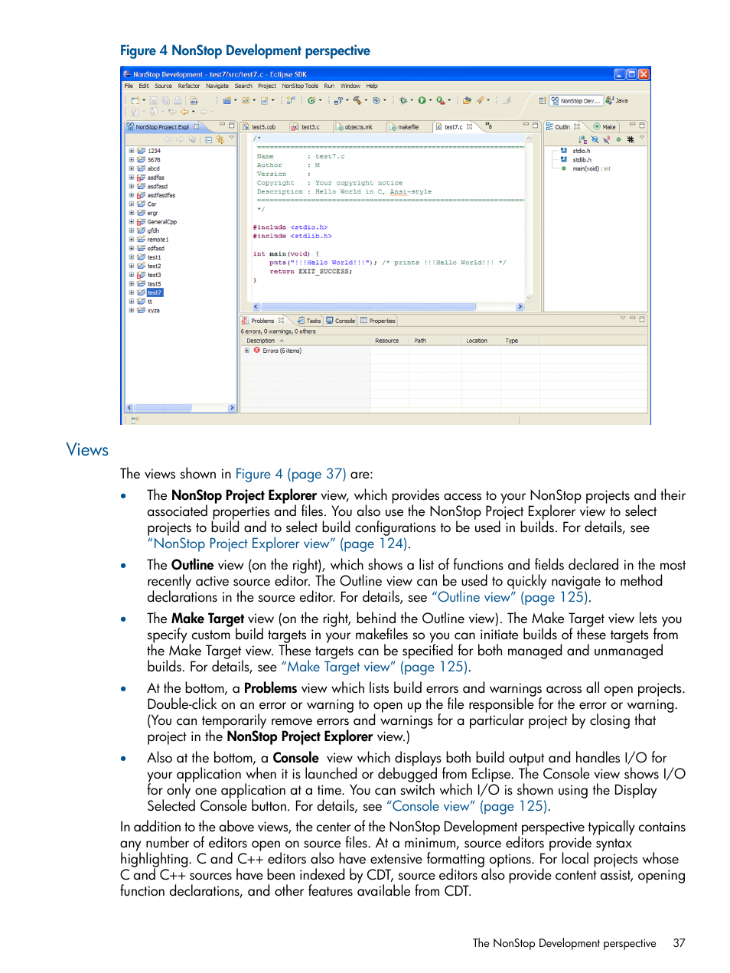Click the green Run icon in the toolbar

422,100
